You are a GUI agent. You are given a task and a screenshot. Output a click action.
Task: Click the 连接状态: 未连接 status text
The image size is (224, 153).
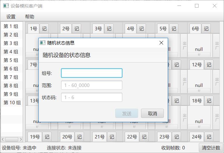[64, 148]
